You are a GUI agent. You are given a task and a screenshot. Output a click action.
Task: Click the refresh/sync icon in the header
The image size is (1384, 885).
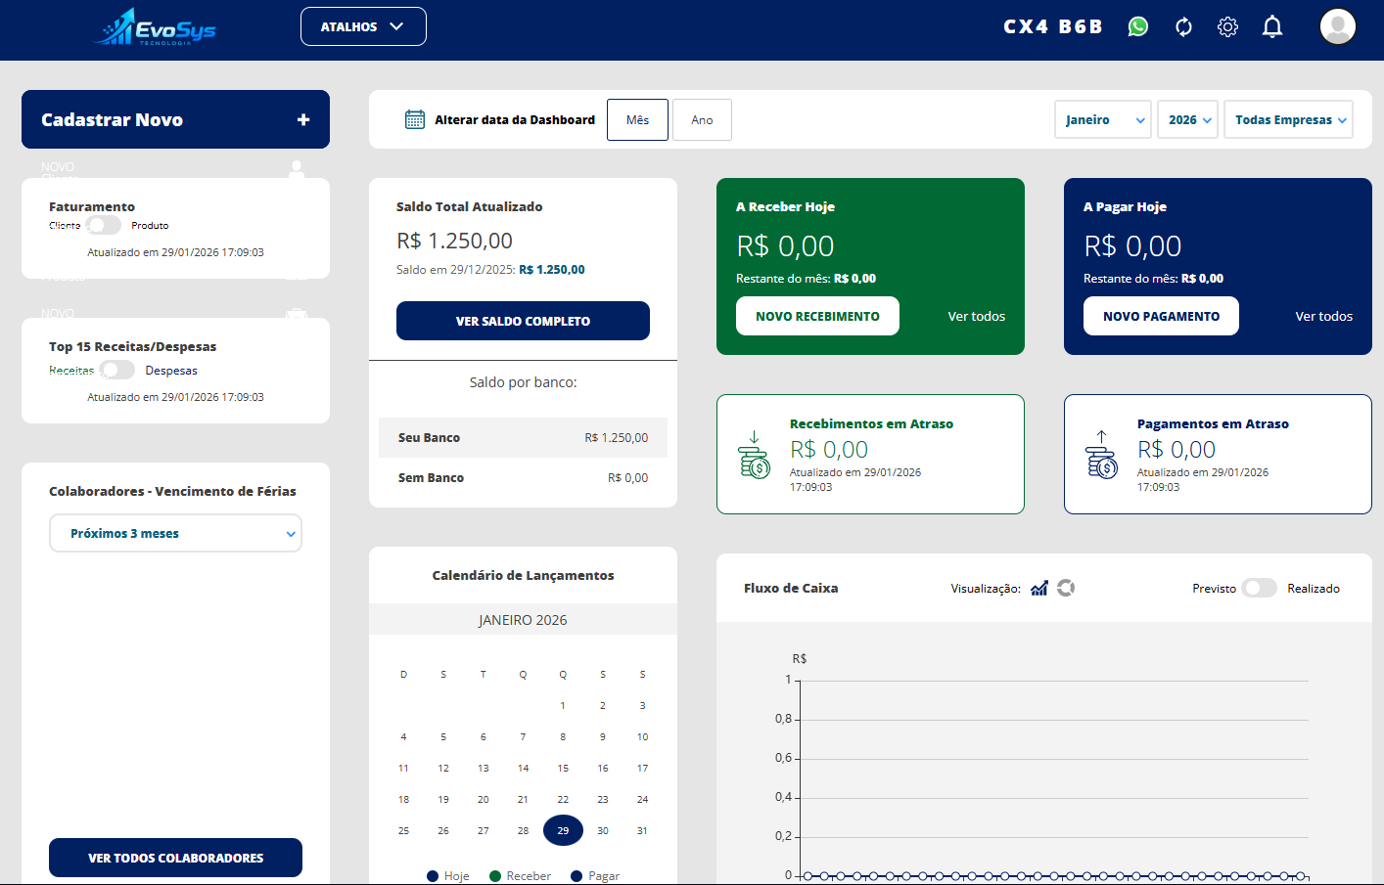pos(1183,26)
